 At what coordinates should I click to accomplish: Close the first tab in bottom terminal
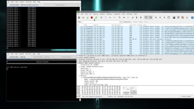click(28, 57)
